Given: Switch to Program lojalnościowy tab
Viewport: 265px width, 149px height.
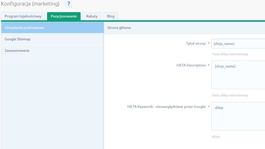Looking at the screenshot, I should pos(23,16).
